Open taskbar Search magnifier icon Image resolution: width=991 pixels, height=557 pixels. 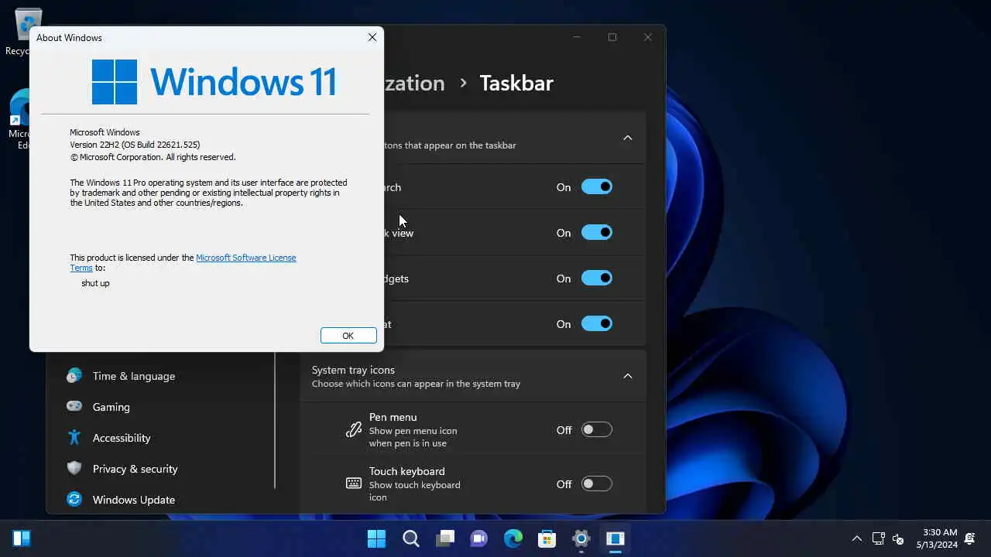tap(410, 538)
